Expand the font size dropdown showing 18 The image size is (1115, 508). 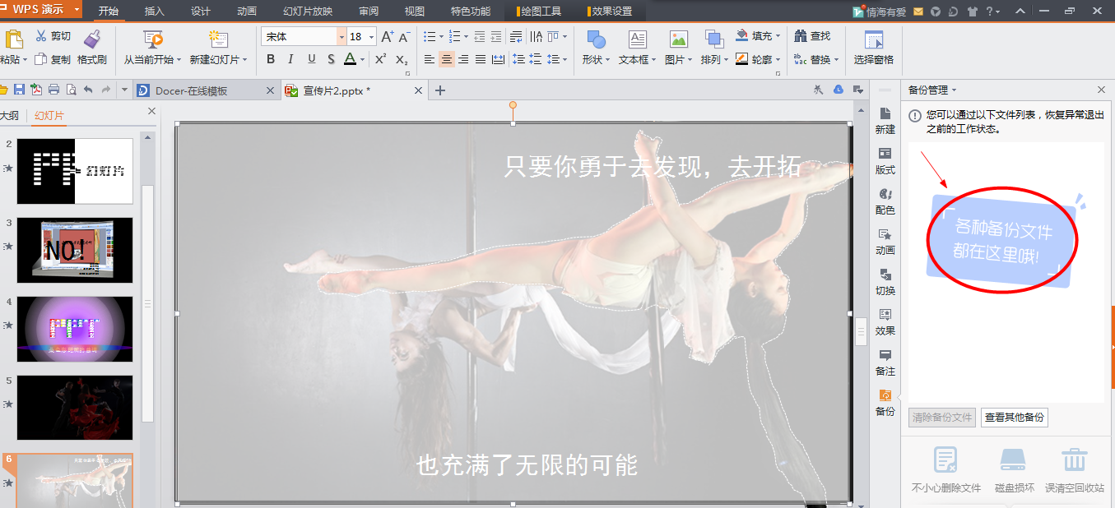[x=372, y=37]
